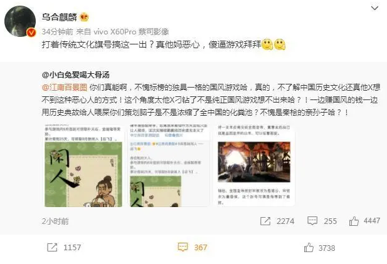This screenshot has width=387, height=264.
Task: Click the first smiley emoji in post
Action: coord(267,44)
